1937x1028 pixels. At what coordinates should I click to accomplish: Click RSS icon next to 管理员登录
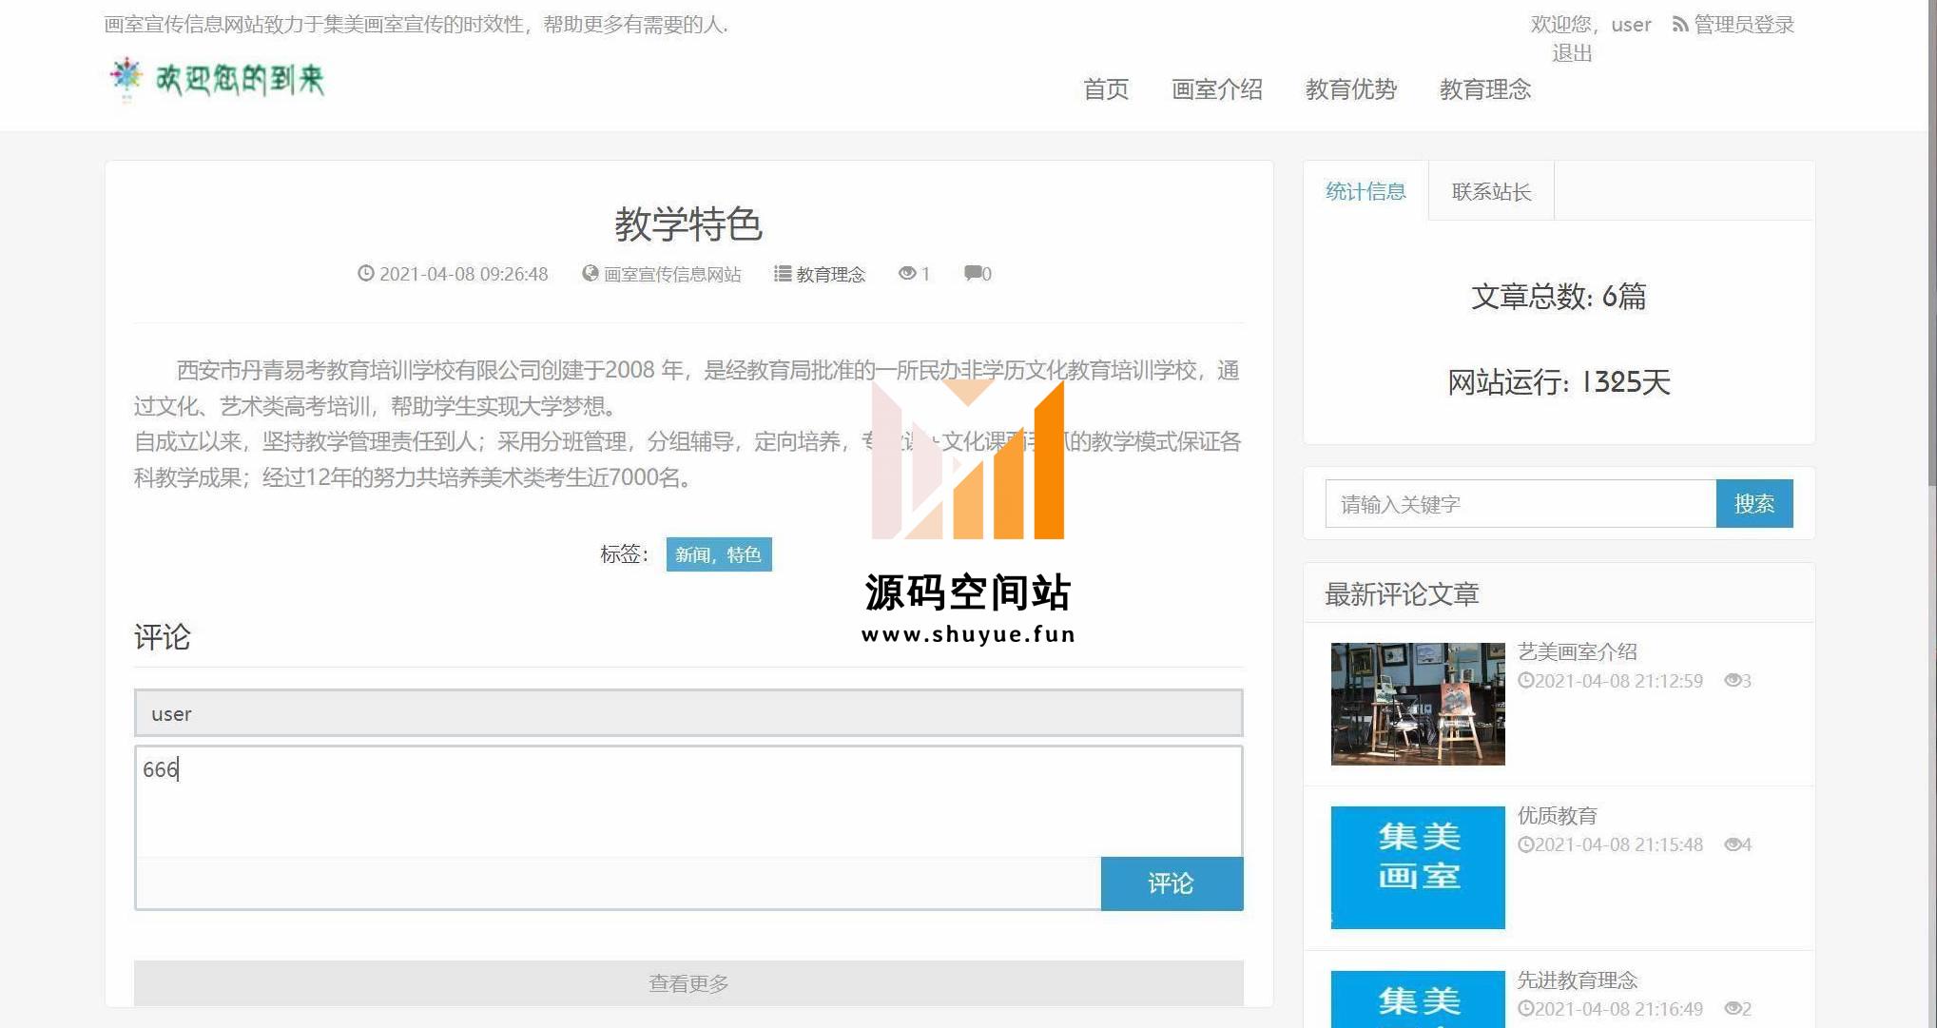[1680, 25]
